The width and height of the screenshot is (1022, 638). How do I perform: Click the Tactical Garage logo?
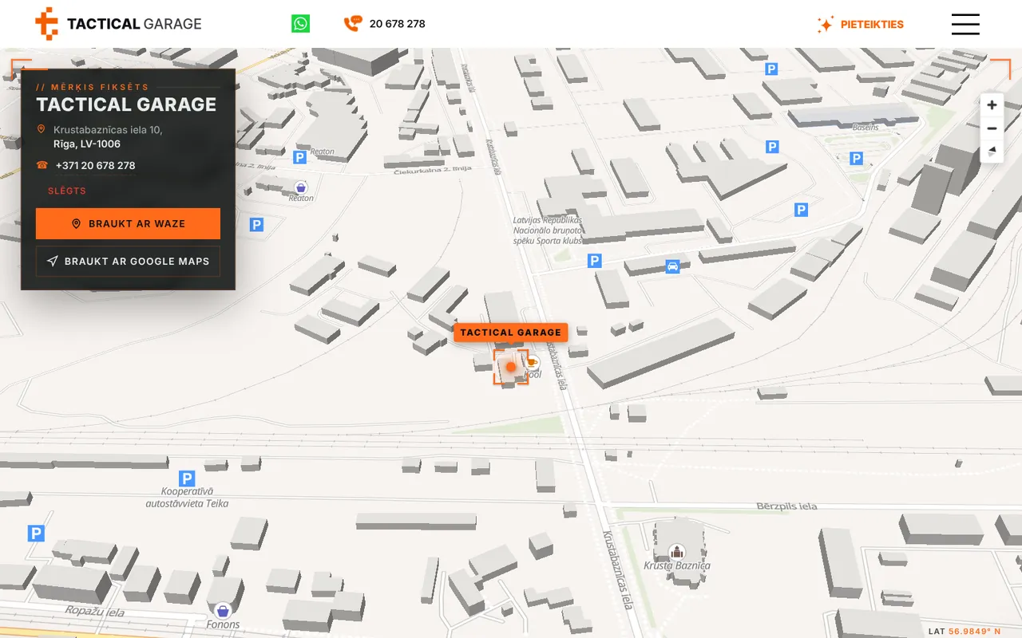point(118,24)
